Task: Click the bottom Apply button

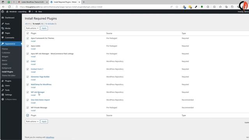Action: [44, 121]
